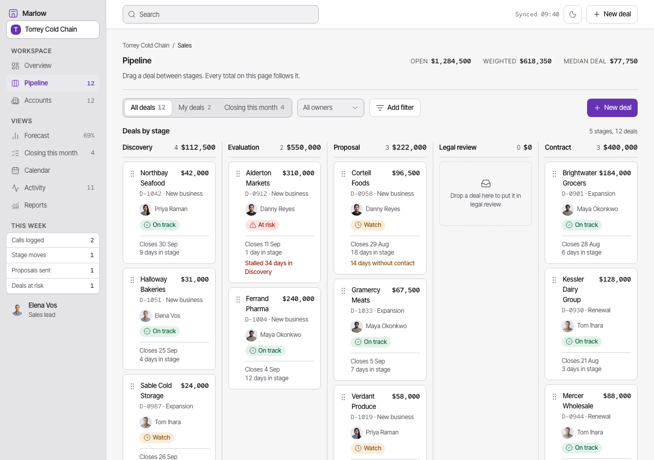This screenshot has width=654, height=460.
Task: Open the Activity view
Action: pos(53,188)
